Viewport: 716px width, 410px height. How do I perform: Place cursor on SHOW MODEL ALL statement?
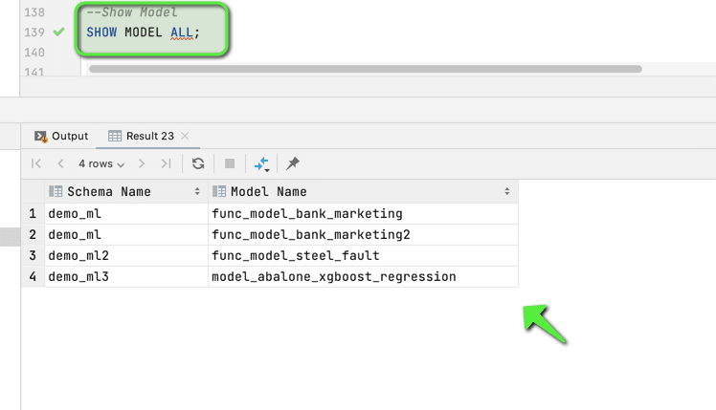pos(143,32)
